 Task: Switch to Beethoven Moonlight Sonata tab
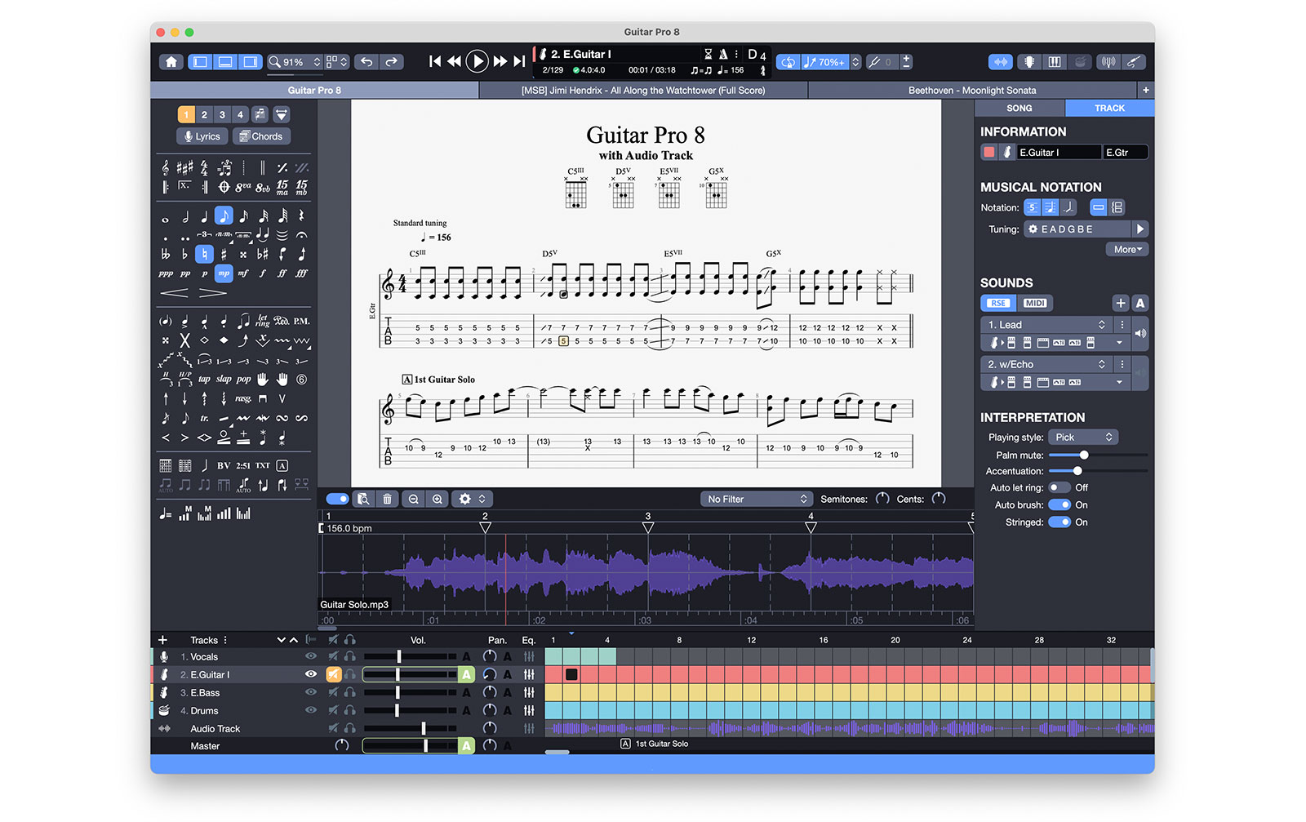click(x=972, y=91)
